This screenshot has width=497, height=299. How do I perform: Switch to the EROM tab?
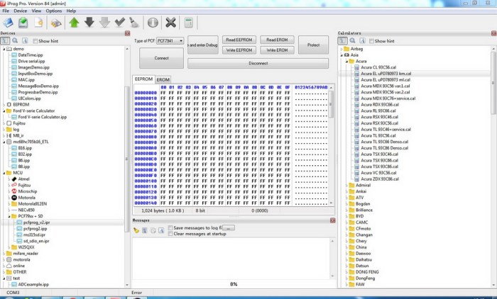pos(163,80)
